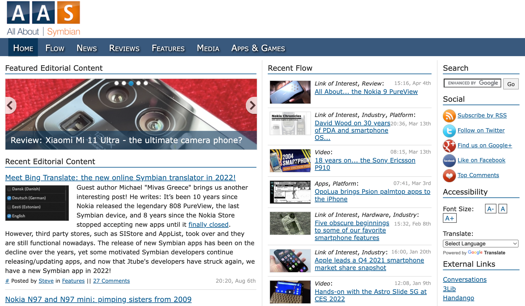This screenshot has width=525, height=306.
Task: Click Like on Facebook link
Action: pos(481,160)
